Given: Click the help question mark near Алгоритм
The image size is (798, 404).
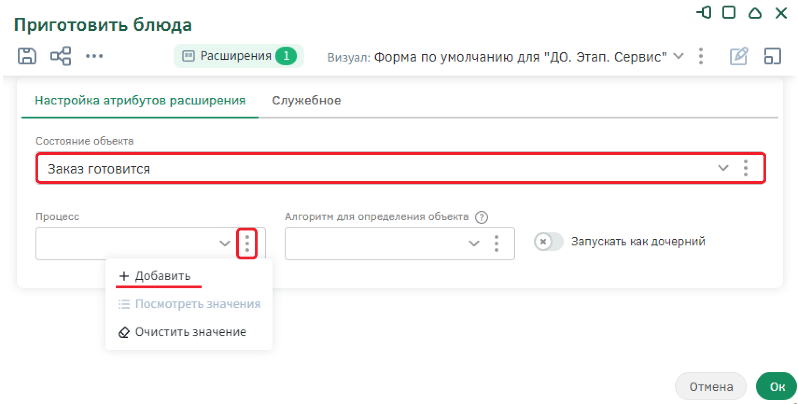Looking at the screenshot, I should (481, 217).
